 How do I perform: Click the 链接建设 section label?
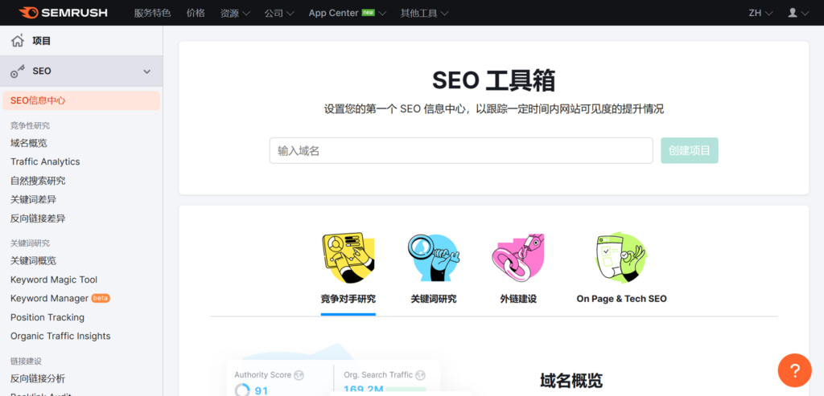pyautogui.click(x=26, y=361)
